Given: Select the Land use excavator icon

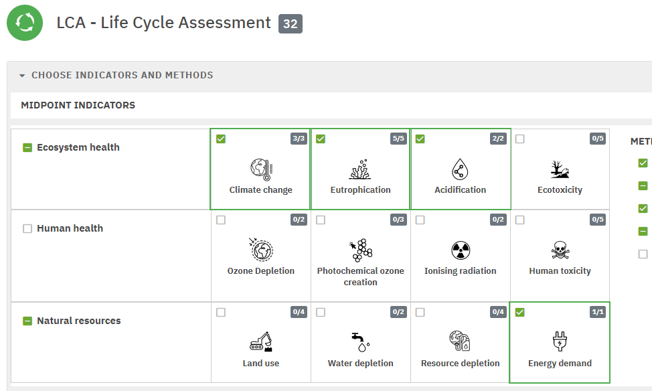Looking at the screenshot, I should point(260,342).
